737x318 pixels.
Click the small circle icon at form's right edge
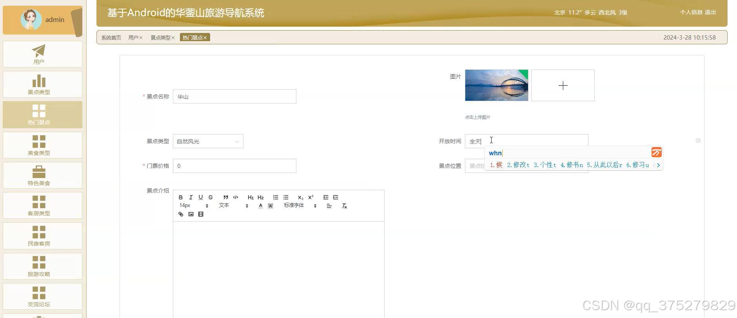pos(698,140)
